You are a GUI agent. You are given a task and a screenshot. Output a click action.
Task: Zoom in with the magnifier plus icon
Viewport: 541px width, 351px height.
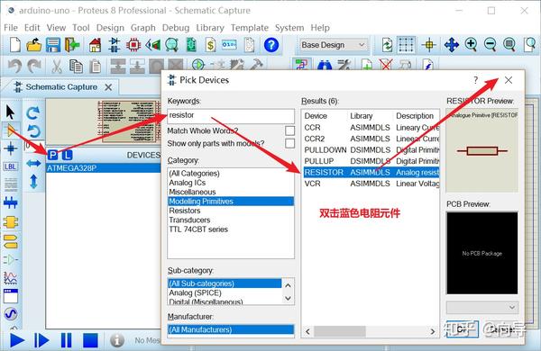(471, 45)
